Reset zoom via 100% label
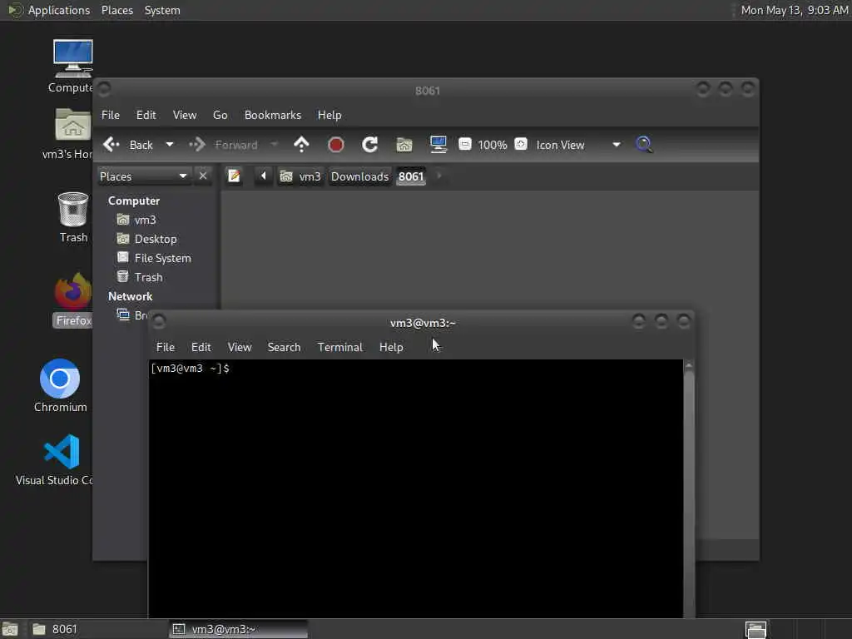Screen dimensions: 852x639 (493, 145)
